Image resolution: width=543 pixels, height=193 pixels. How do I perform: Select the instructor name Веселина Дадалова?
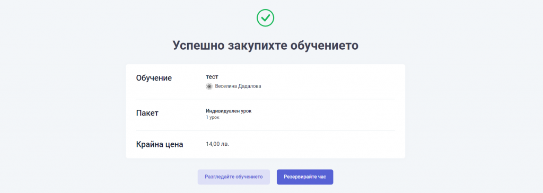(238, 86)
